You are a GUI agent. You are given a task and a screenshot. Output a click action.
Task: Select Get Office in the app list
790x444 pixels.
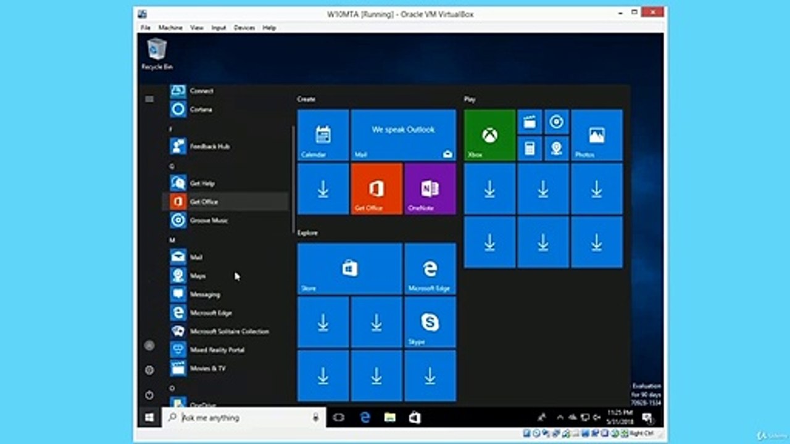coord(225,202)
